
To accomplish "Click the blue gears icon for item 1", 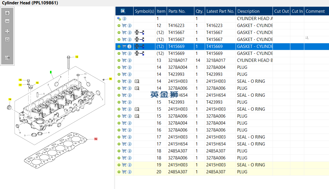I will [119, 19].
